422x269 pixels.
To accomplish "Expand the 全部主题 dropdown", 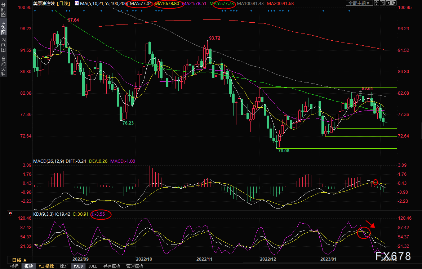I will [359, 3].
